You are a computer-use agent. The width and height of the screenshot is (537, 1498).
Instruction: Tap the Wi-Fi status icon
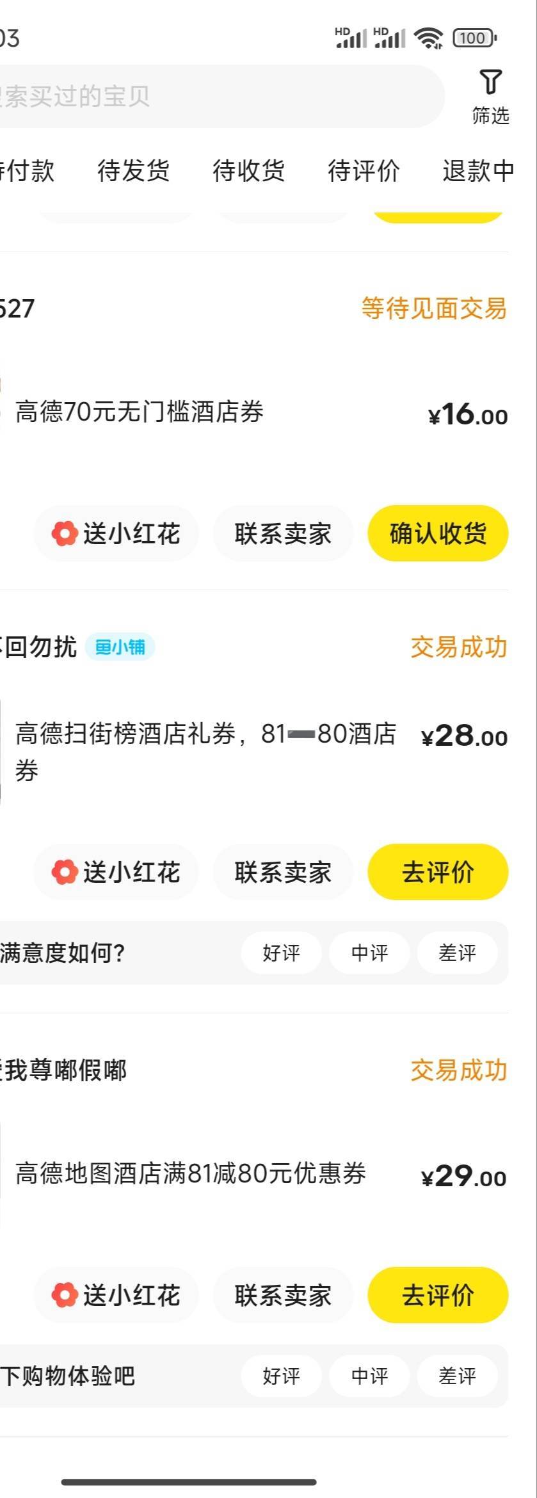(428, 38)
